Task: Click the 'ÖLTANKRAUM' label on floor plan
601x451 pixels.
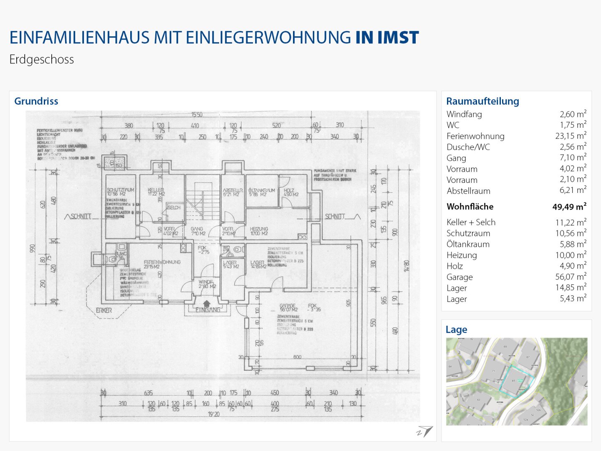Action: (262, 190)
